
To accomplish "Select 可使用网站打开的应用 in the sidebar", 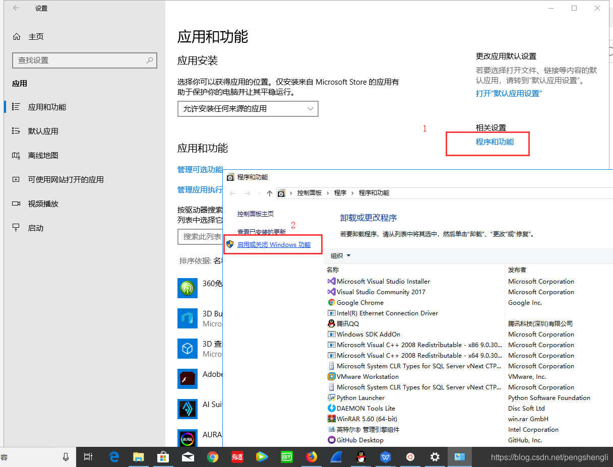I will pos(66,179).
